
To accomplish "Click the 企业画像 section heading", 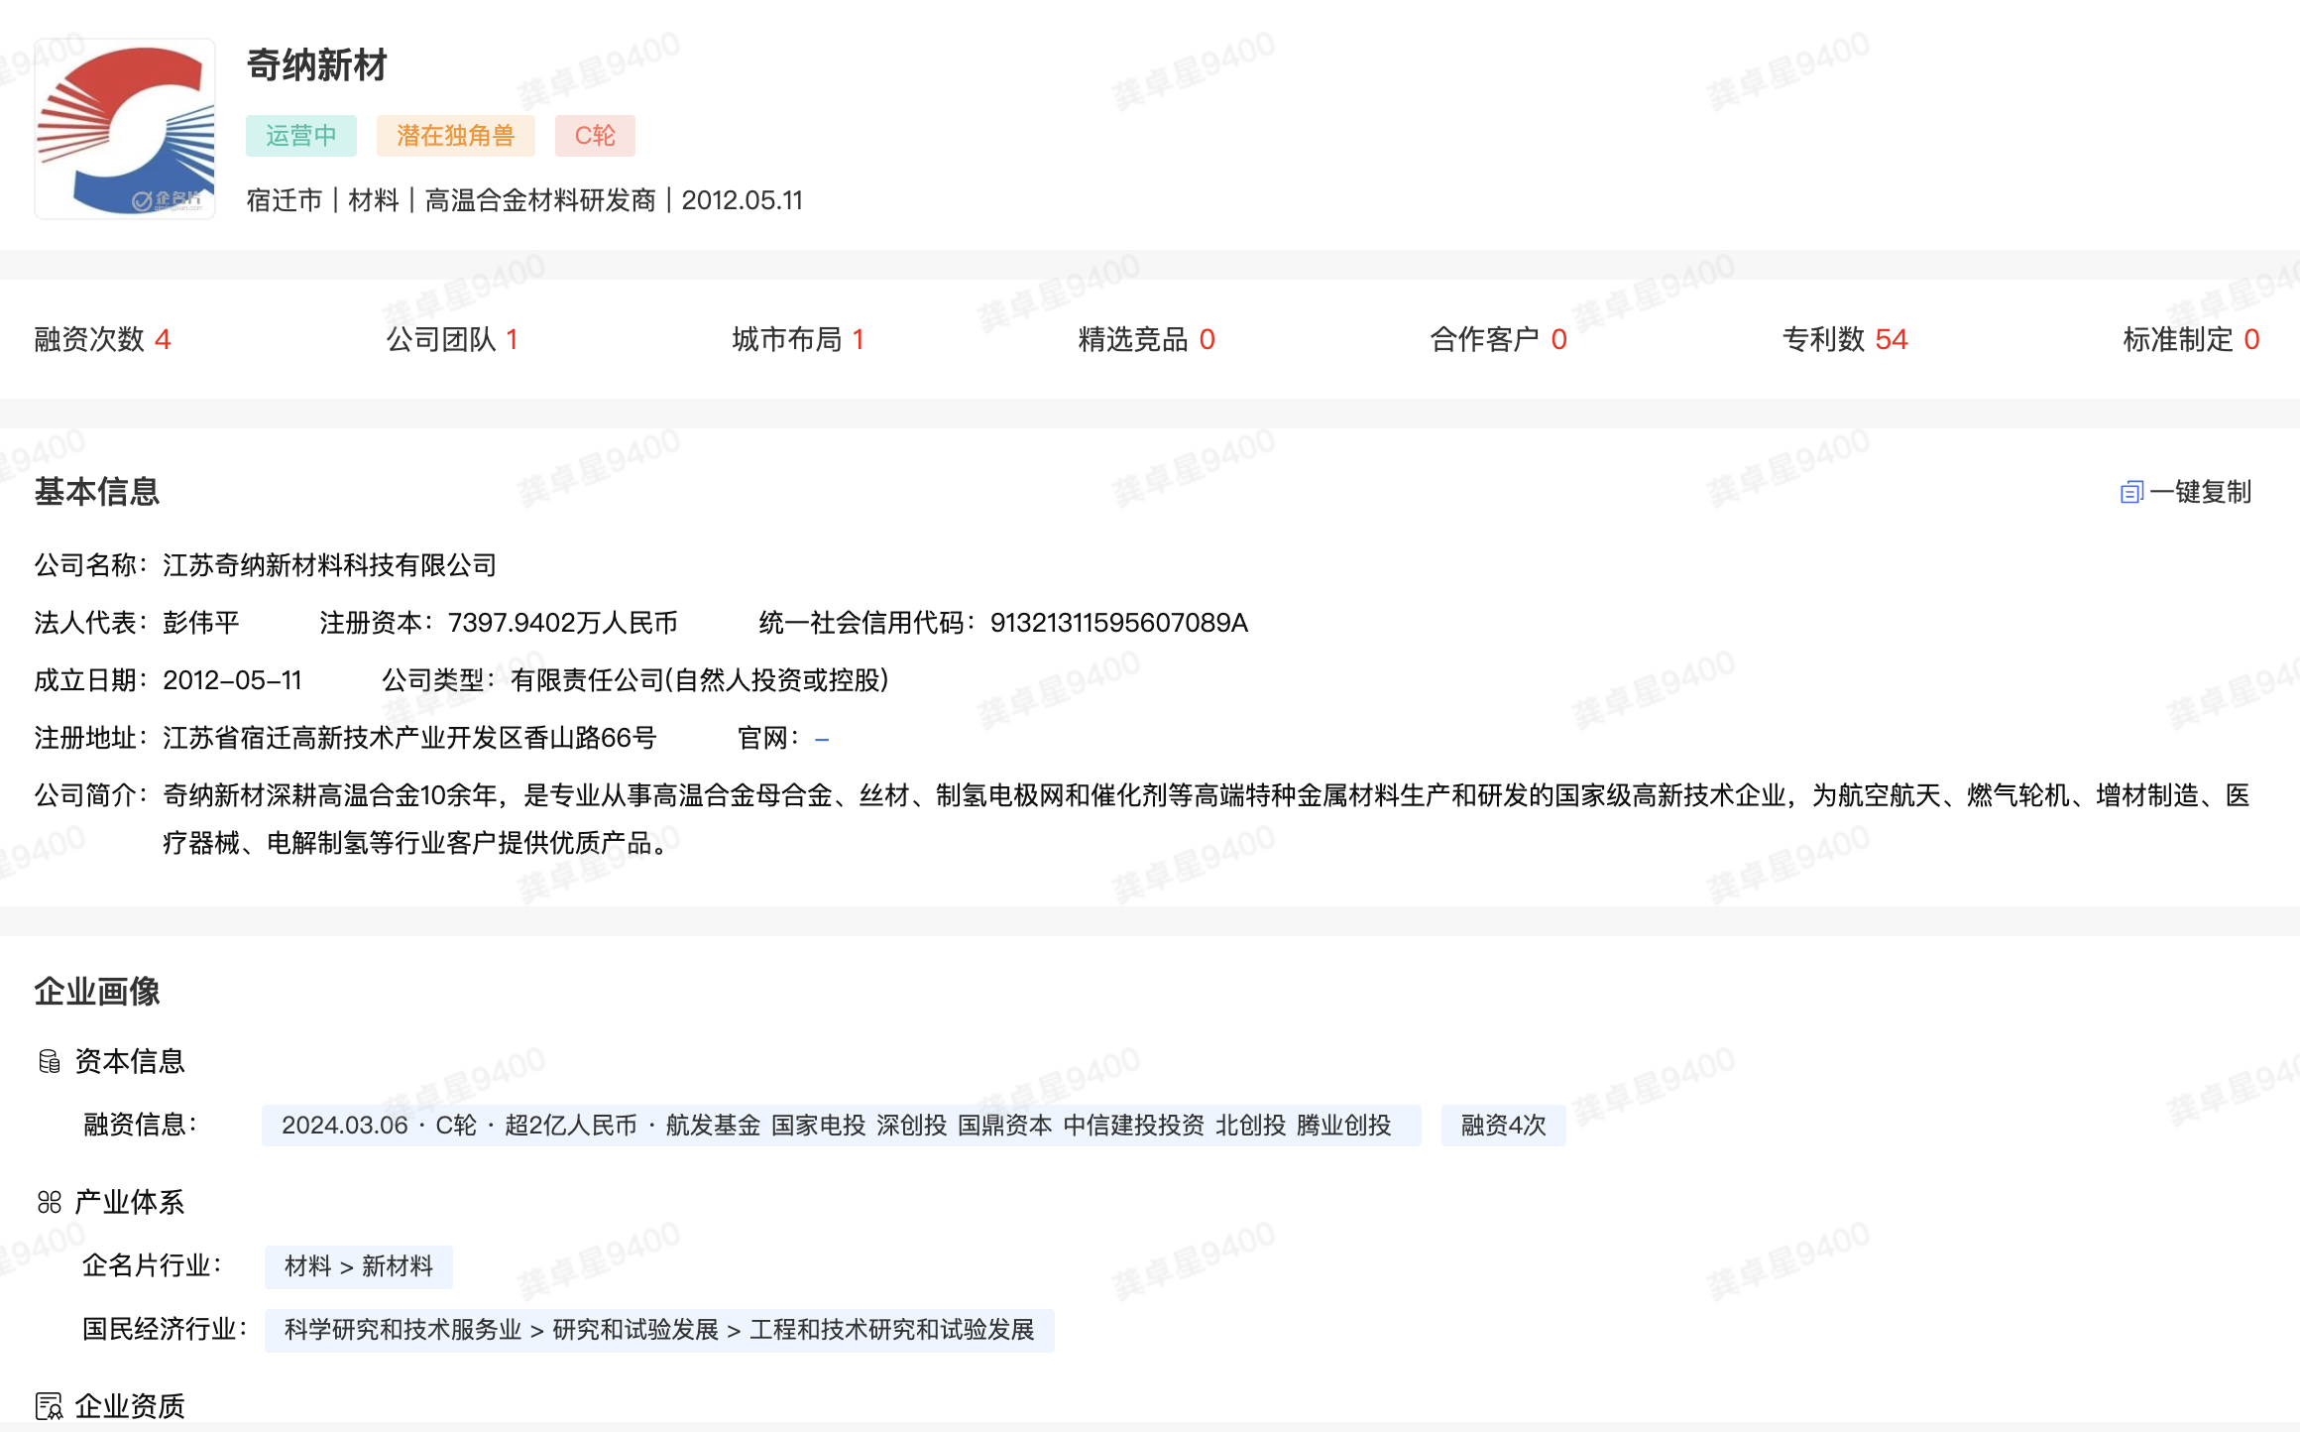I will [x=97, y=992].
